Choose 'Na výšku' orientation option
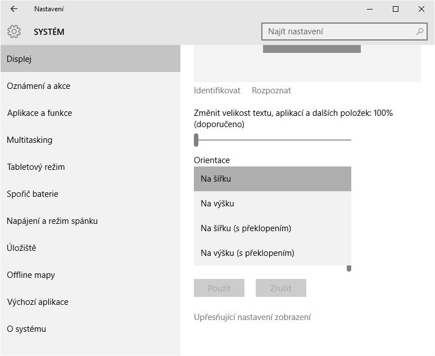The height and width of the screenshot is (356, 435). [x=272, y=204]
